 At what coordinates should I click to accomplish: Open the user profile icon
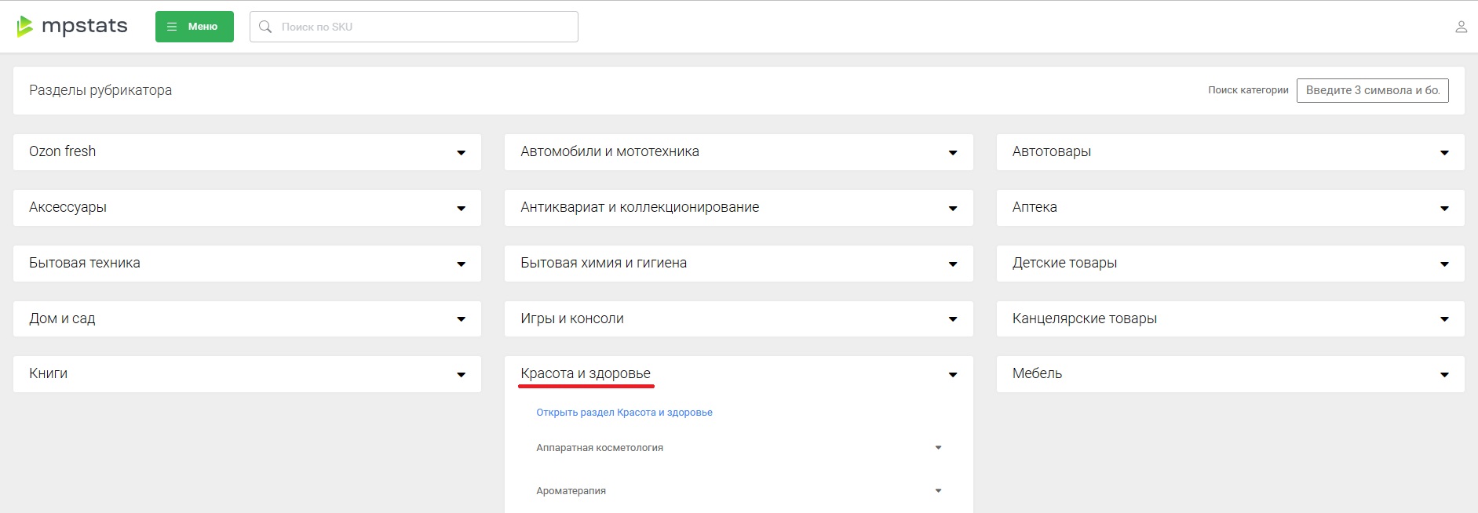[x=1461, y=27]
